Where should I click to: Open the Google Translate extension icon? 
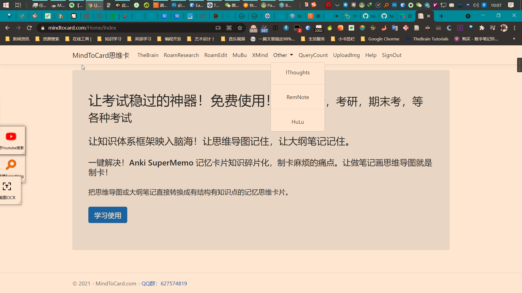[x=395, y=28]
